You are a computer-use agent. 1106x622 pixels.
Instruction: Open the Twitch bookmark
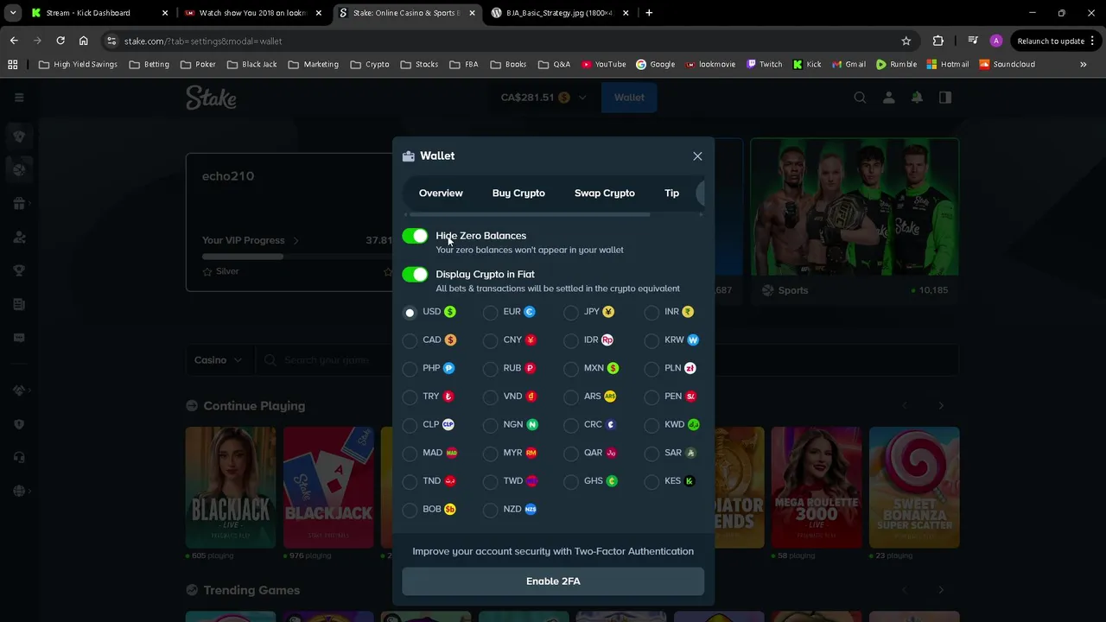(764, 64)
